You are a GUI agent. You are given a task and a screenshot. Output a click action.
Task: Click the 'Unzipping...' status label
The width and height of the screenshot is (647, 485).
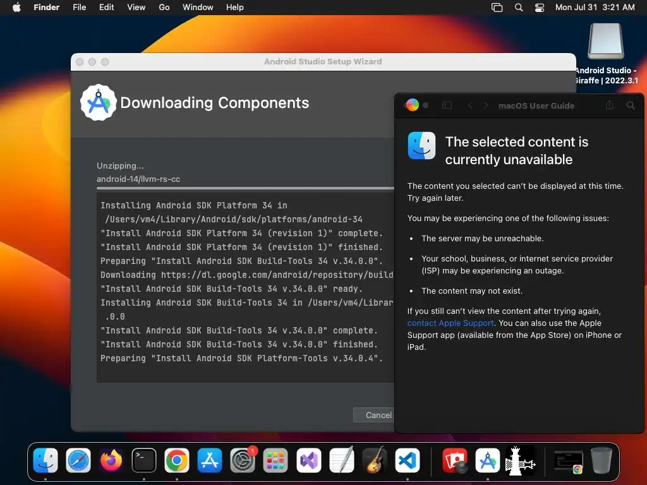pos(120,166)
